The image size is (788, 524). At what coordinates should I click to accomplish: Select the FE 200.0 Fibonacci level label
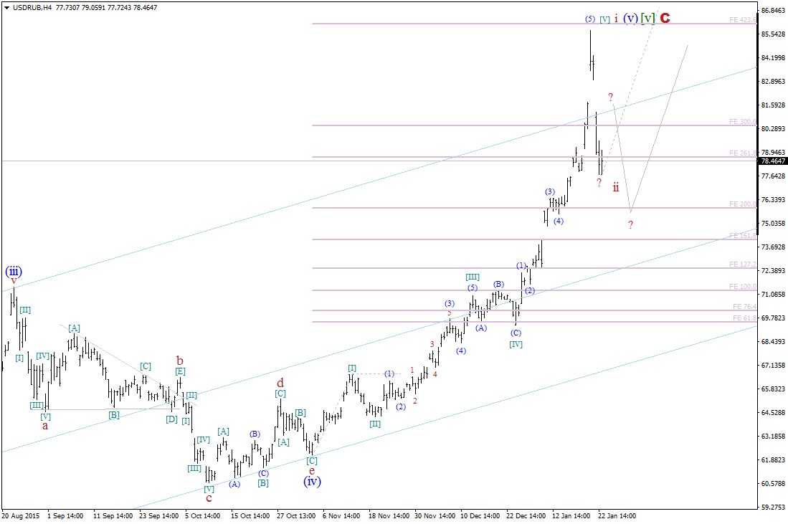click(743, 204)
